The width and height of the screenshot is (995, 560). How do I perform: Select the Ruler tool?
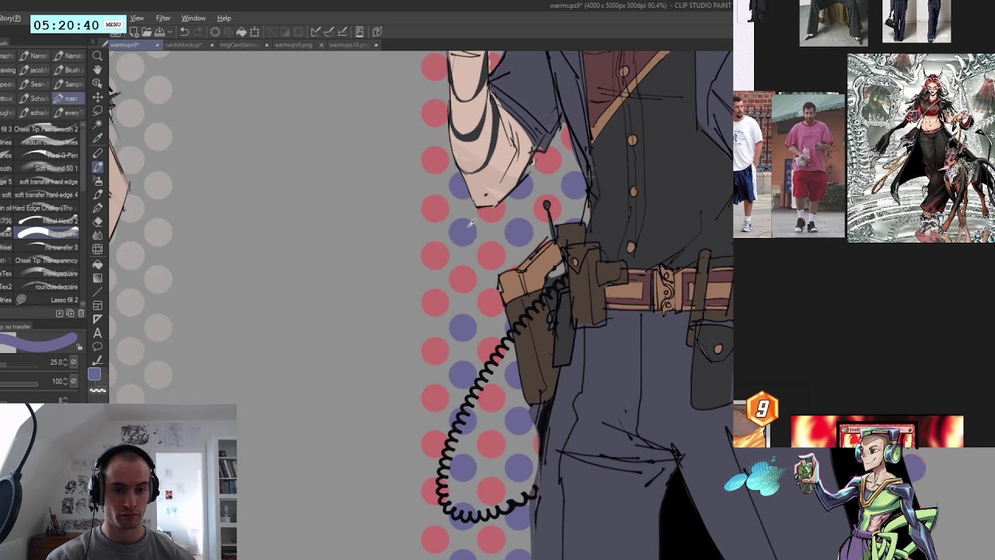point(97,319)
